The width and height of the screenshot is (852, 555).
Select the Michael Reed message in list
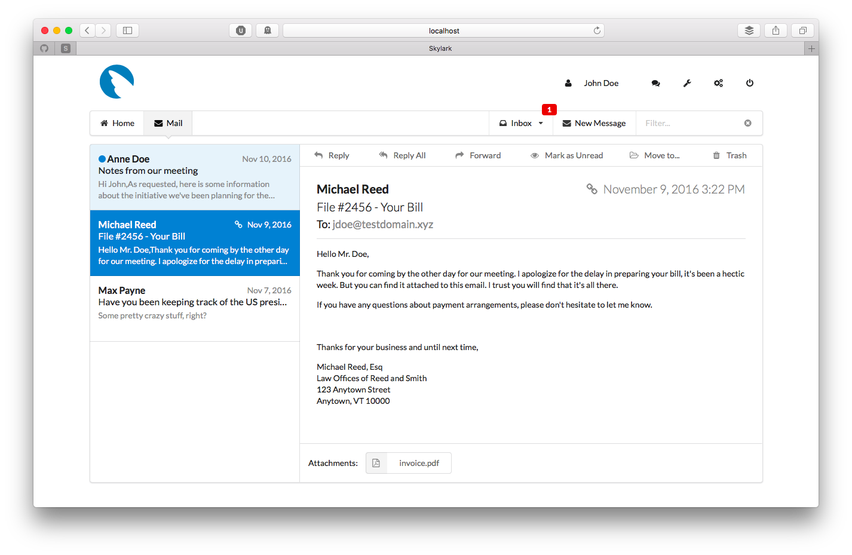(x=195, y=243)
